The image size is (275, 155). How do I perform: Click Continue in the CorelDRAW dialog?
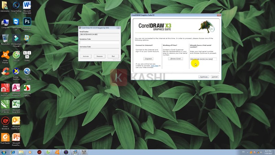pyautogui.click(x=203, y=77)
